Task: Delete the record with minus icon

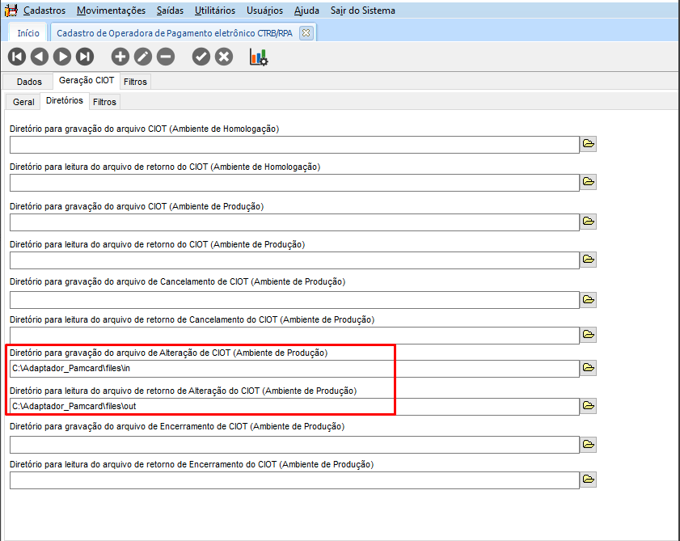Action: (166, 57)
